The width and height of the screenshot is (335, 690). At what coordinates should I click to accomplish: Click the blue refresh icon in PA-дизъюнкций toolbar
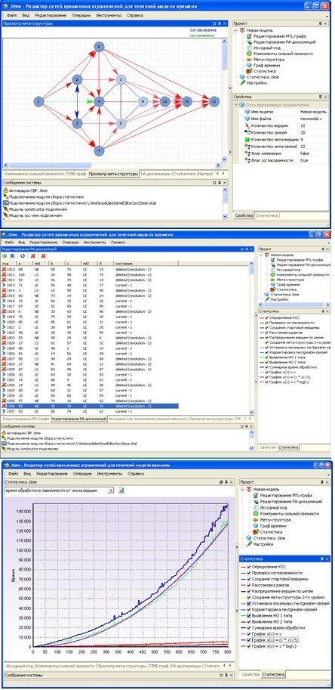23,255
